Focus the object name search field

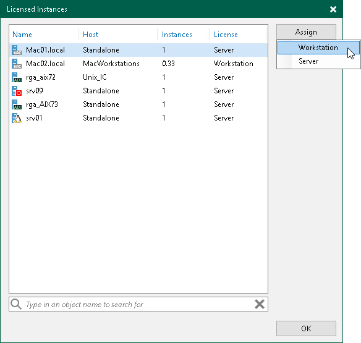coord(138,304)
